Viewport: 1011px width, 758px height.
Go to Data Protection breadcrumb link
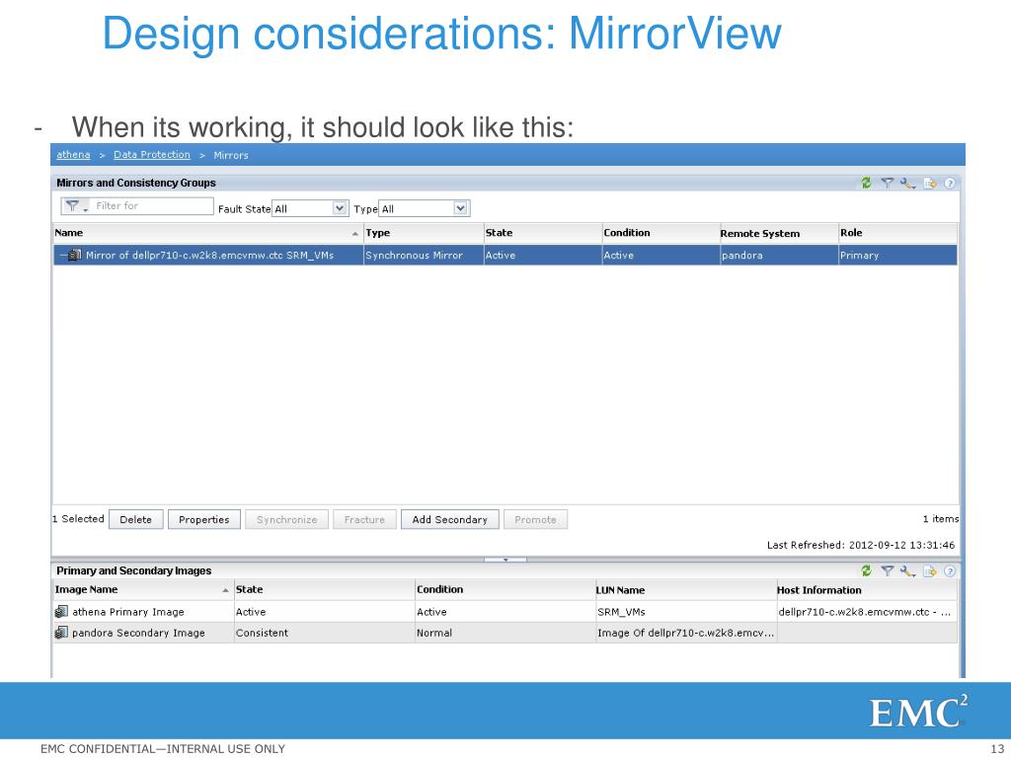pyautogui.click(x=151, y=155)
